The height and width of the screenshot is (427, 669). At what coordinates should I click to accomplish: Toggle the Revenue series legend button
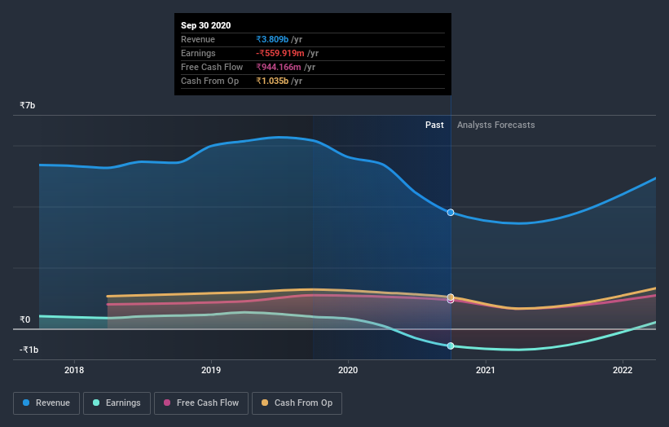[46, 403]
